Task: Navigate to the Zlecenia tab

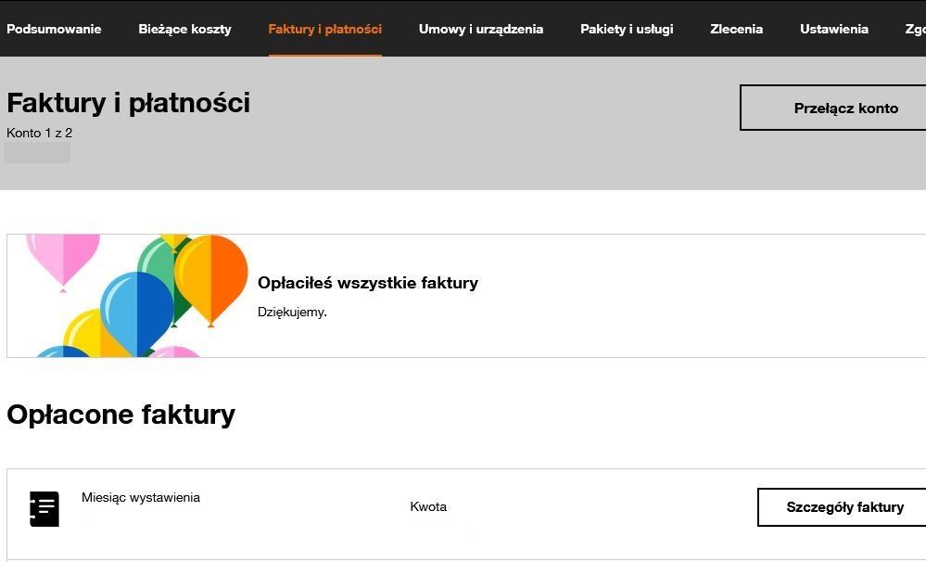Action: point(736,29)
